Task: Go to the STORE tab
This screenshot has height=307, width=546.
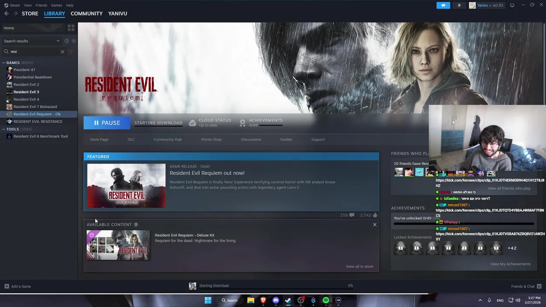Action: 30,14
